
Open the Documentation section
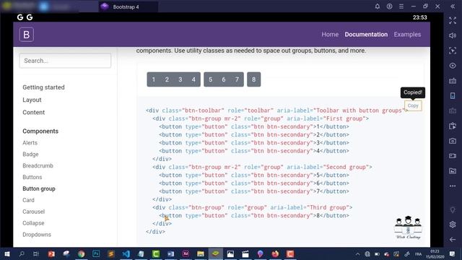point(366,35)
